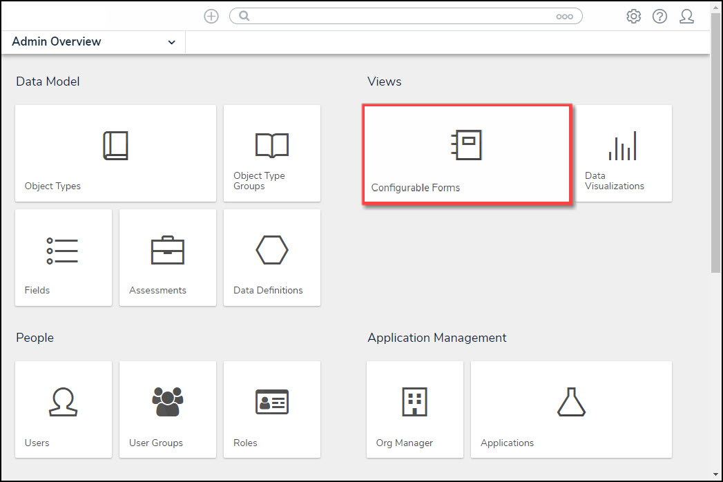Expand search options with the three-dot icon
The image size is (723, 482).
tap(564, 17)
